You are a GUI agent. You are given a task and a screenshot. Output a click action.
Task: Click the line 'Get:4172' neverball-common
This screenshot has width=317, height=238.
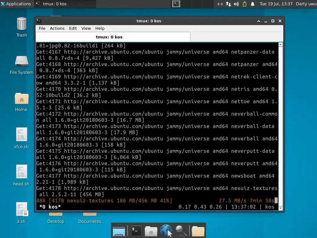(157, 117)
